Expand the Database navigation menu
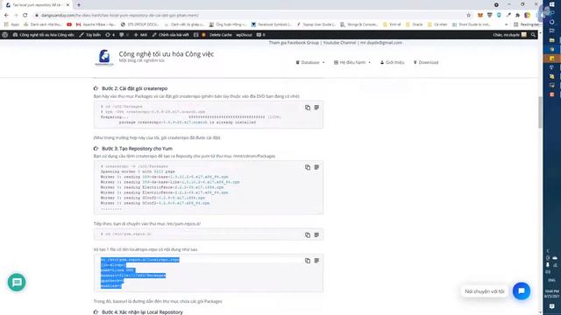The height and width of the screenshot is (315, 561). tap(310, 62)
